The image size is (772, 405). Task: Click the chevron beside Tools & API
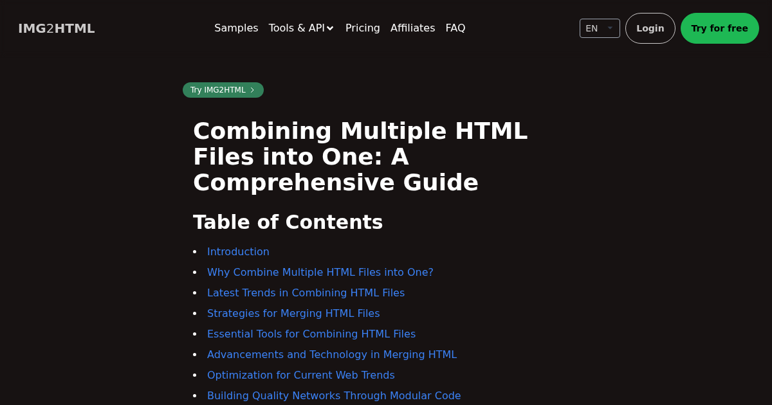[x=330, y=28]
